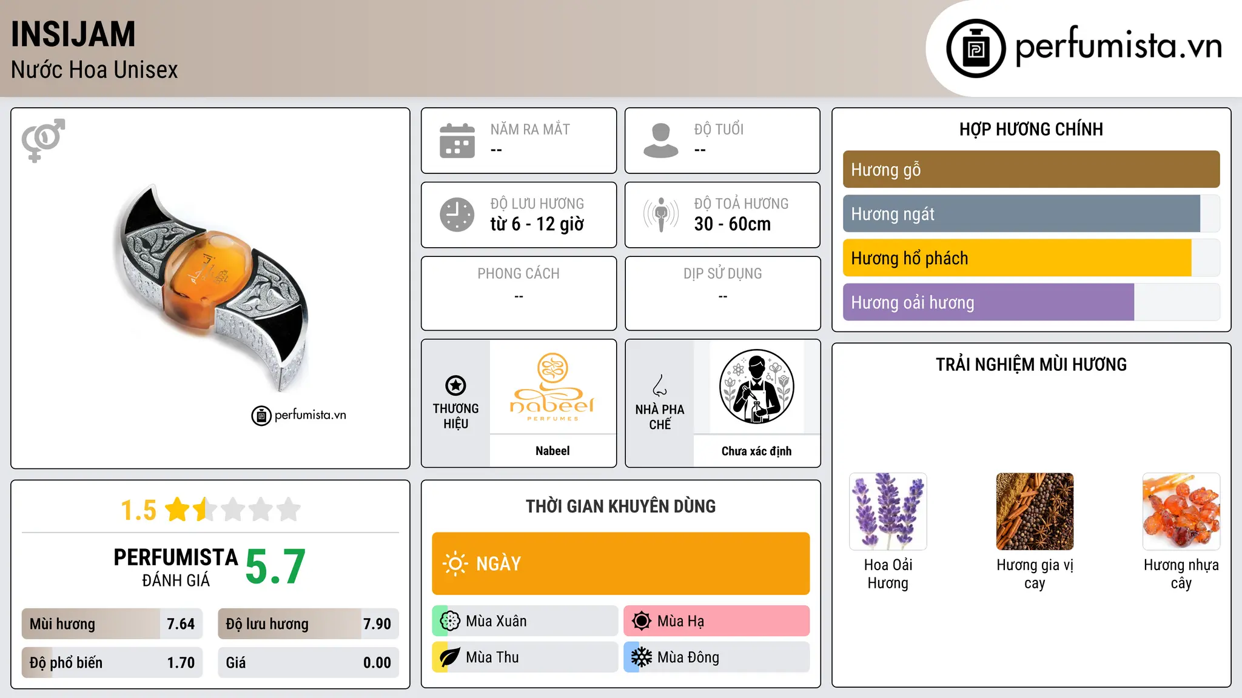Click the leaf icon for Mùa Thu
This screenshot has width=1242, height=698.
click(x=450, y=657)
